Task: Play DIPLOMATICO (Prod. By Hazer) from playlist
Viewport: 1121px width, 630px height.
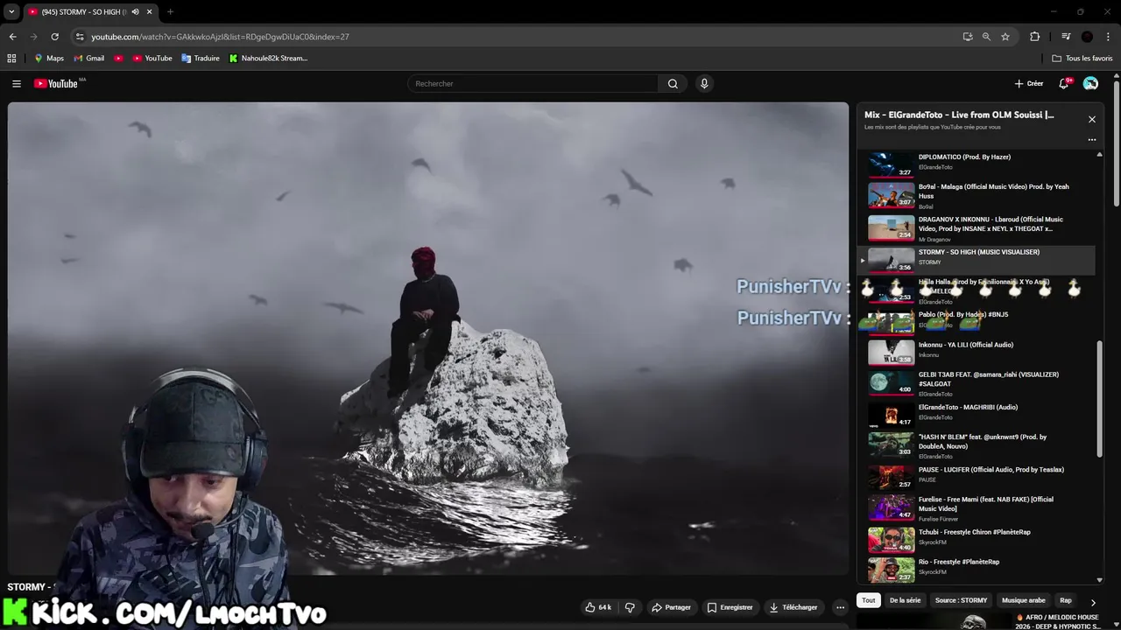Action: point(976,164)
